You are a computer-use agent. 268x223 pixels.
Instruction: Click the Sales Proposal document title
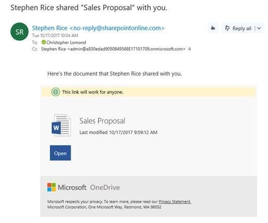pos(102,121)
